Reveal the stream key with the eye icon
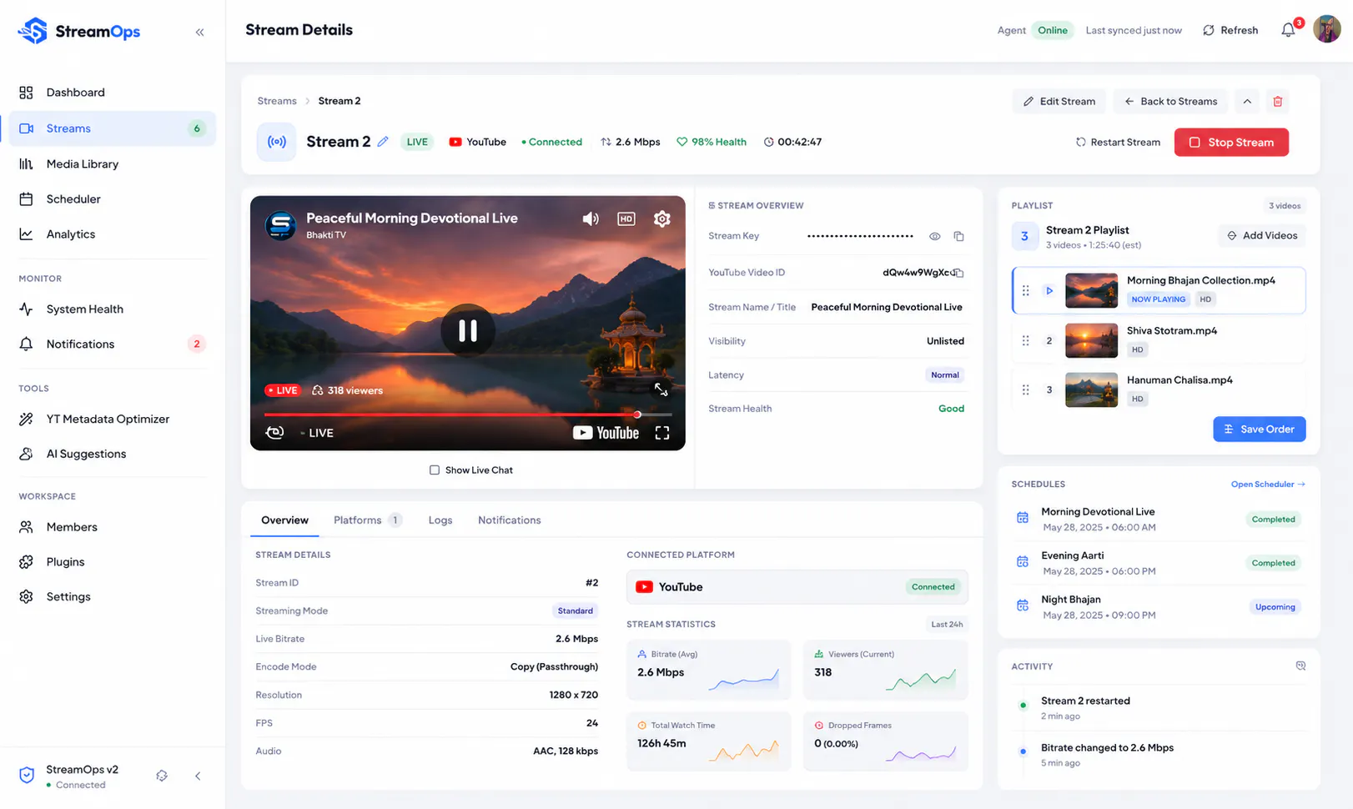This screenshot has width=1353, height=809. pos(935,236)
